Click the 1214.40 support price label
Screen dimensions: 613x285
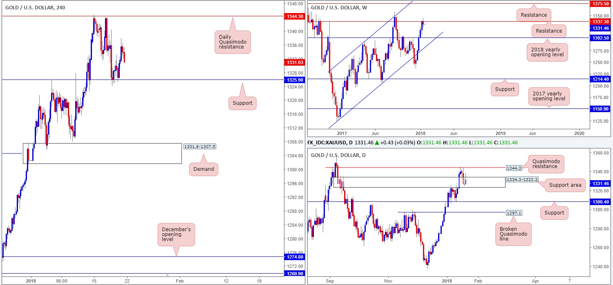[600, 79]
